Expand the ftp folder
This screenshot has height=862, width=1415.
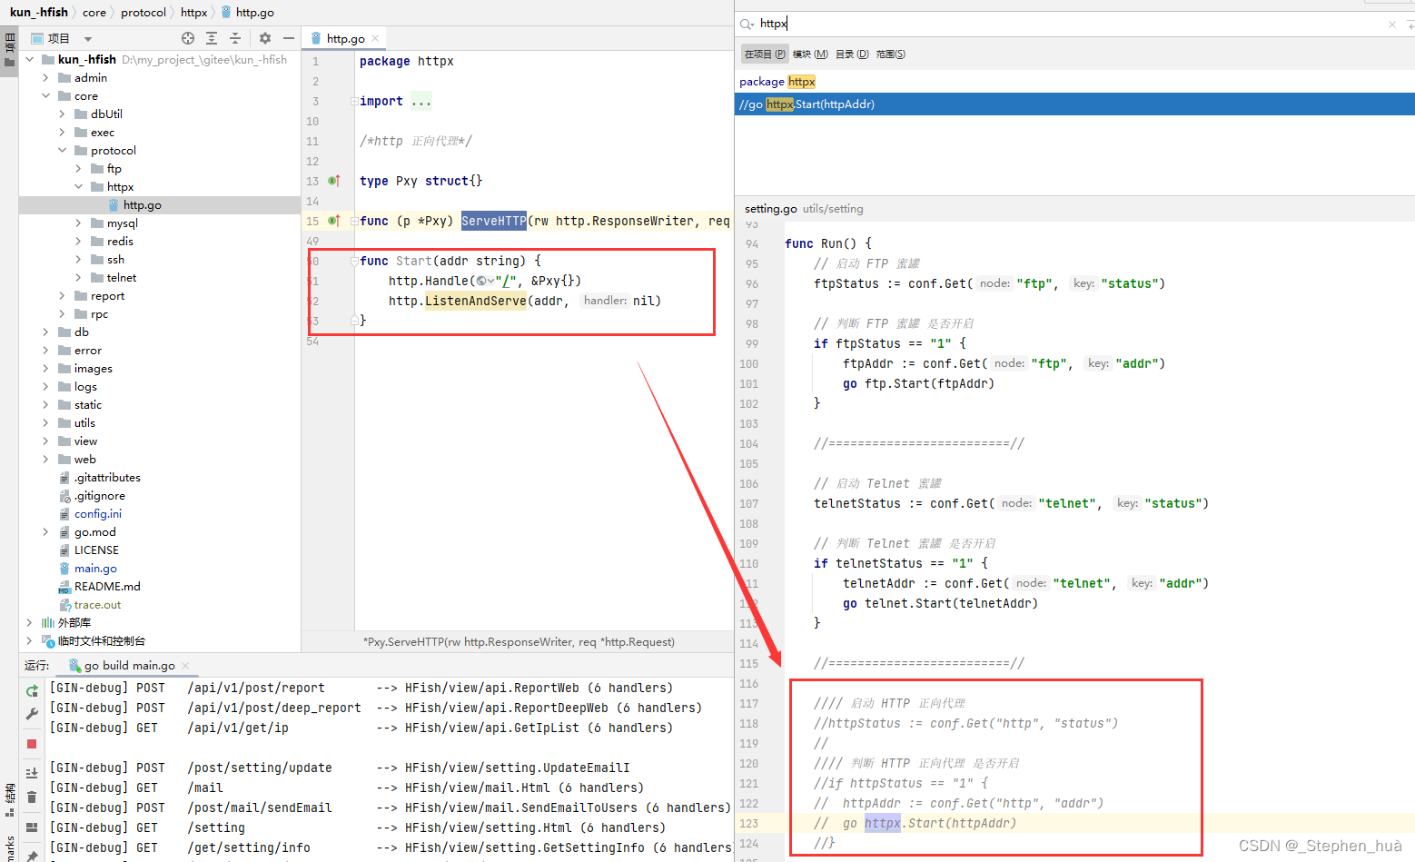[78, 168]
